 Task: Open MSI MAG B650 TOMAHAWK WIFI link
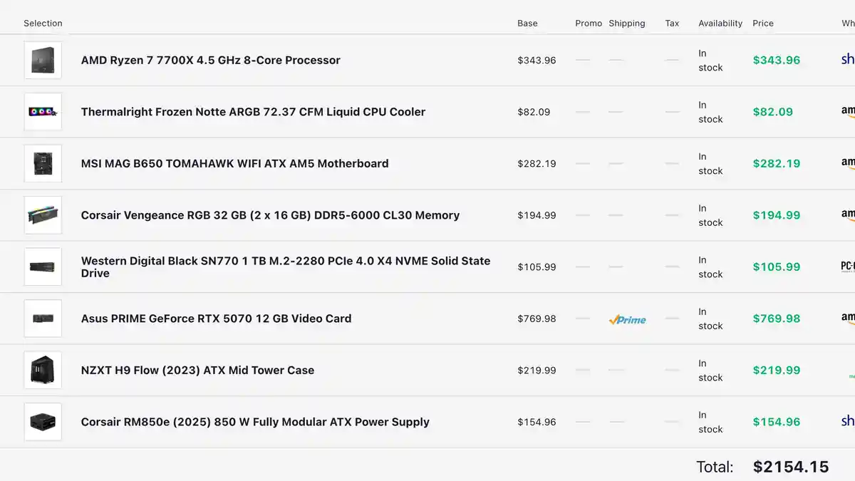[x=234, y=164]
